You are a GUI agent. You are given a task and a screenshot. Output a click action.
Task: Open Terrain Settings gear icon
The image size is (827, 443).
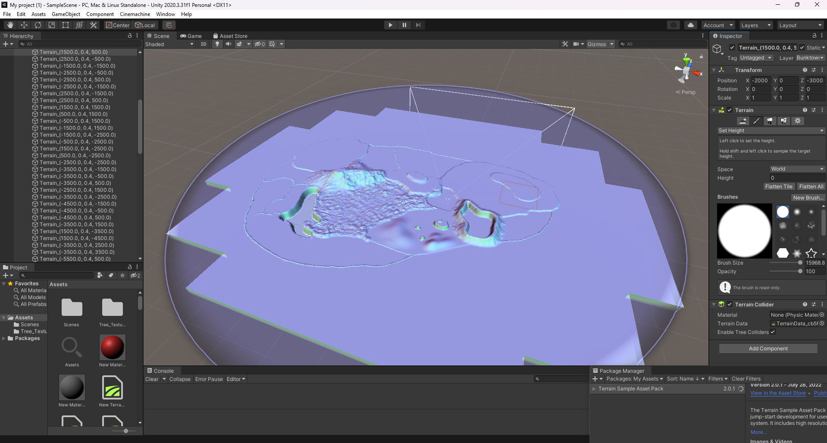click(x=797, y=121)
